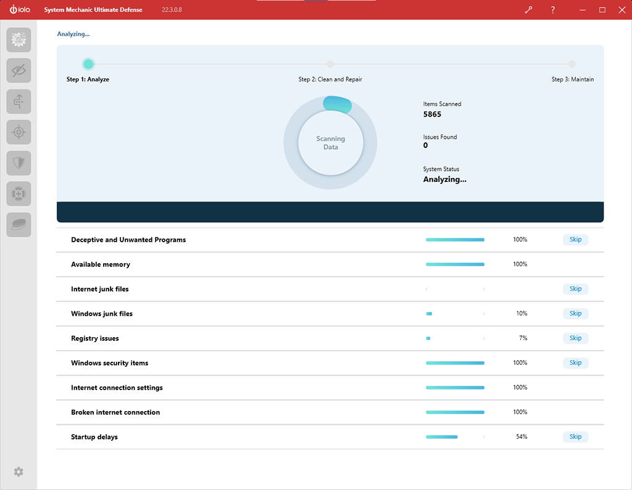This screenshot has height=490, width=632.
Task: Open the disk eraser sidebar icon
Action: (19, 225)
